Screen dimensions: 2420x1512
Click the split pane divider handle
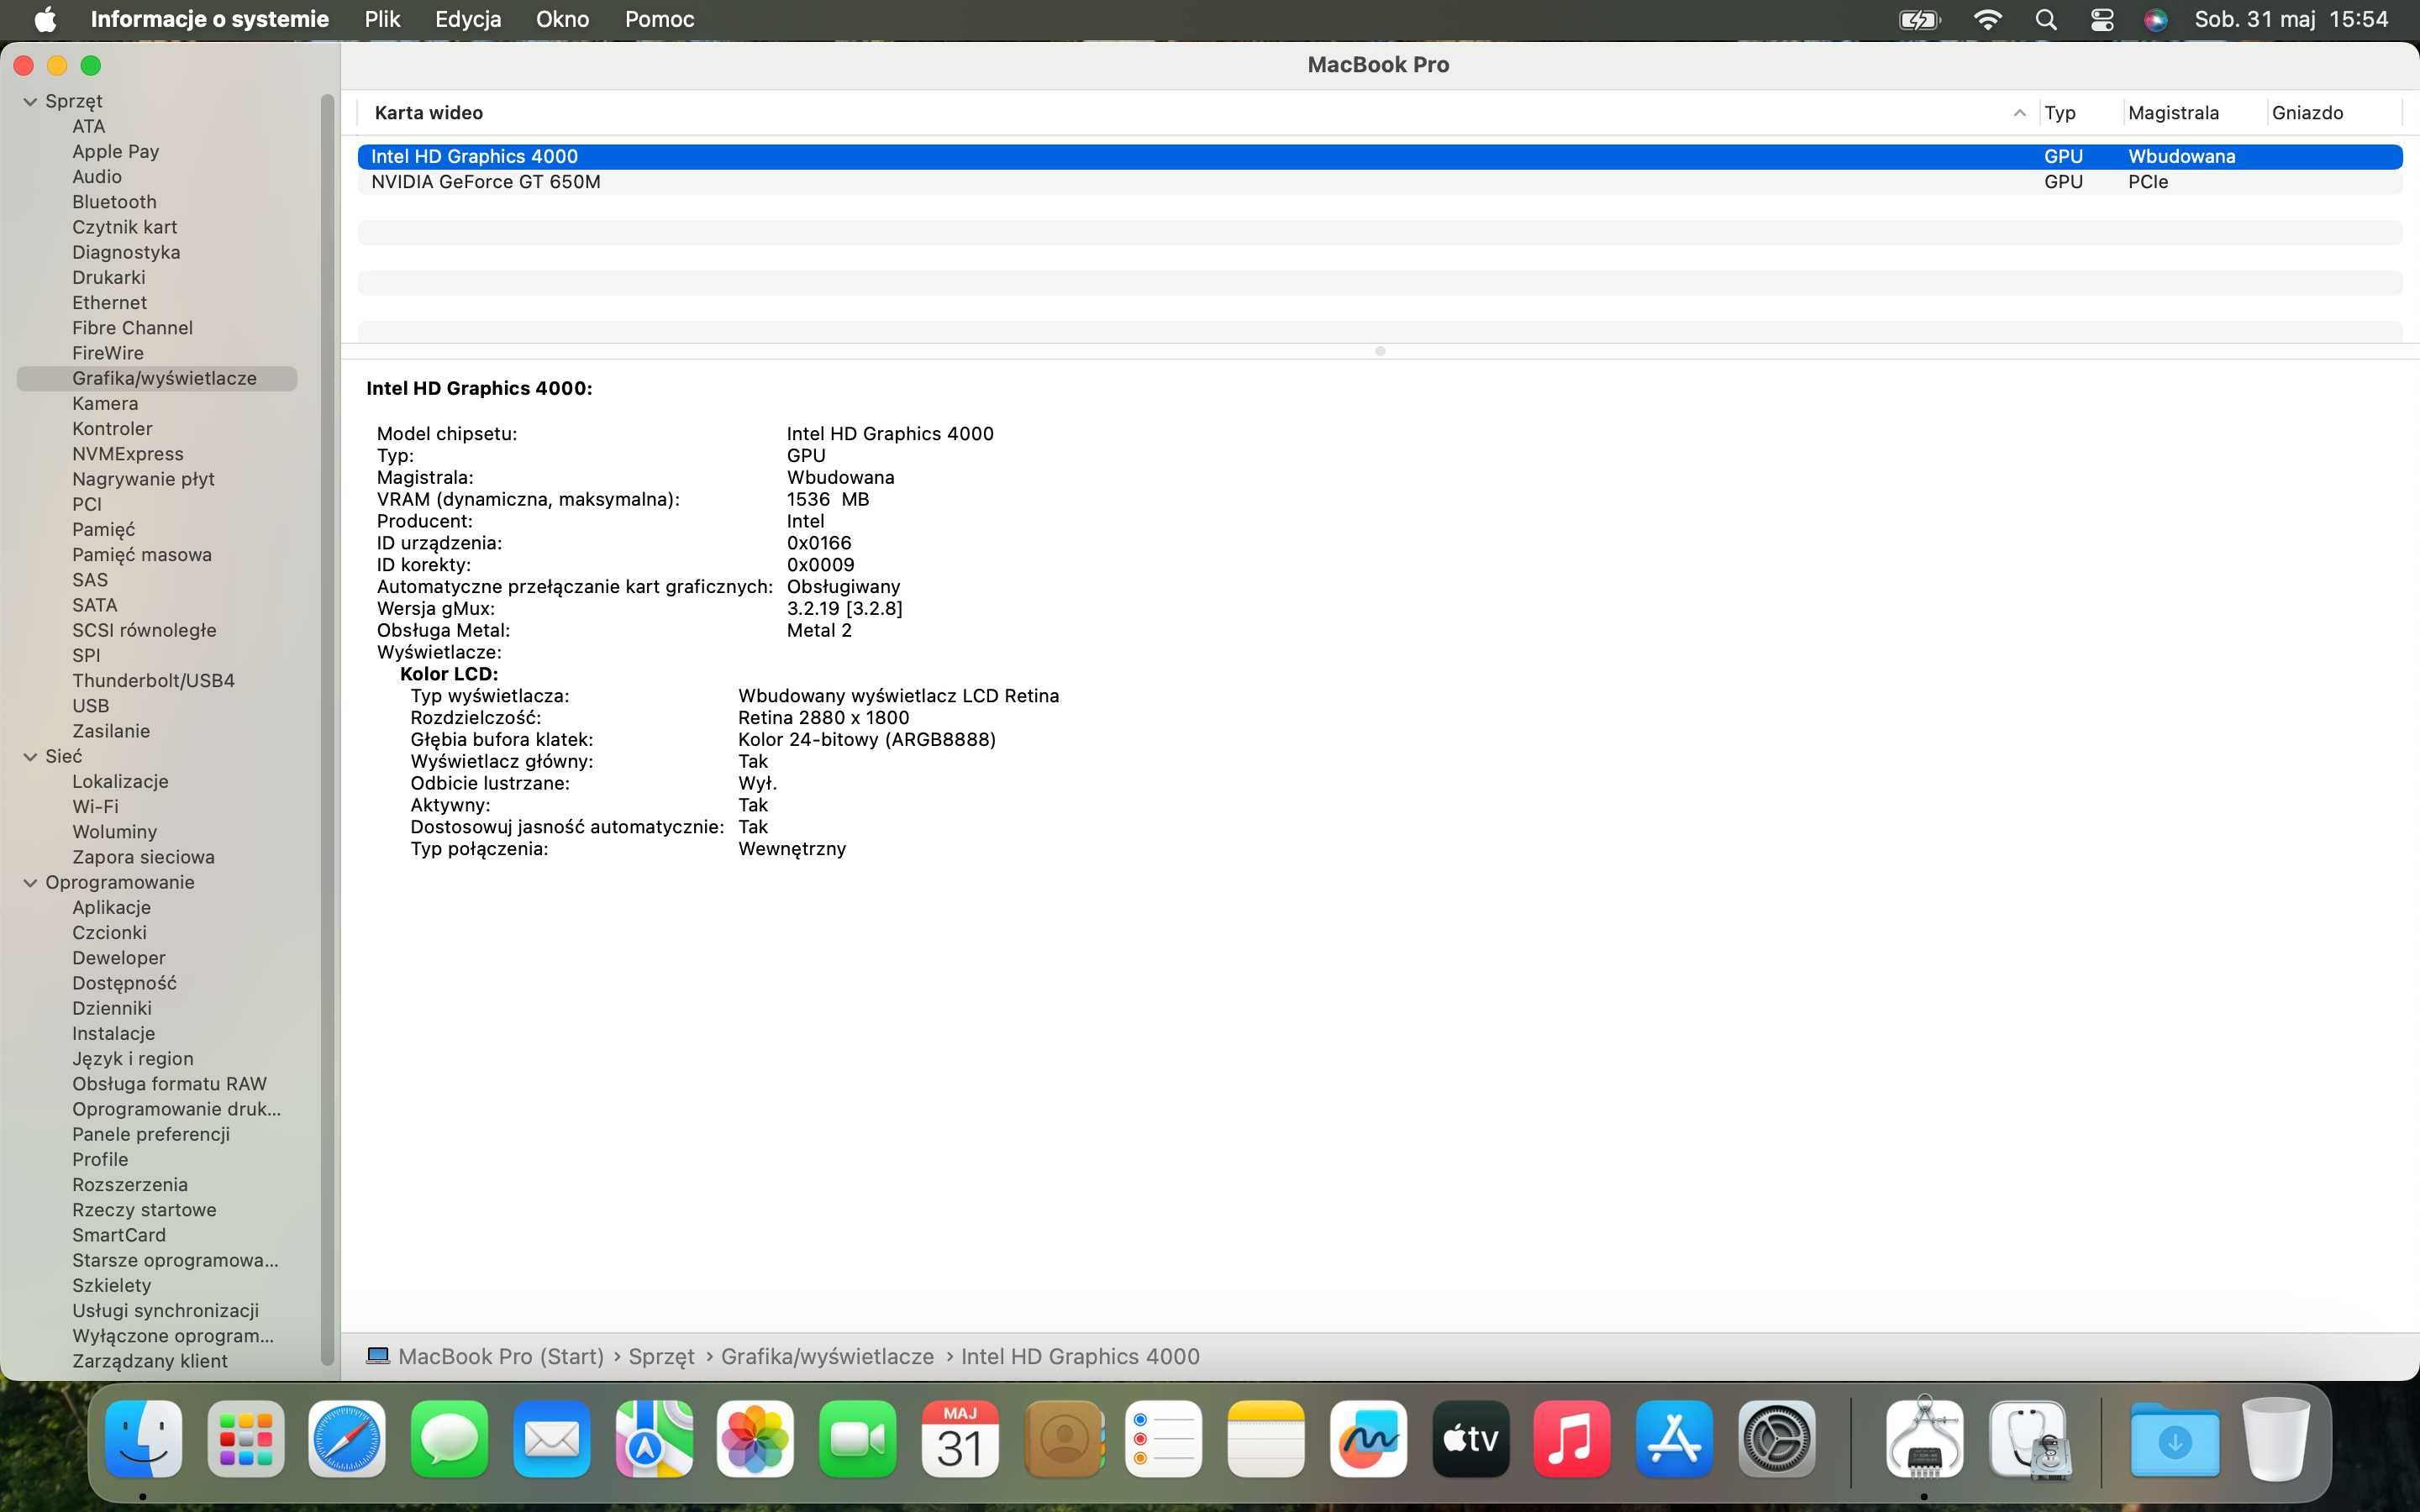pos(1380,351)
